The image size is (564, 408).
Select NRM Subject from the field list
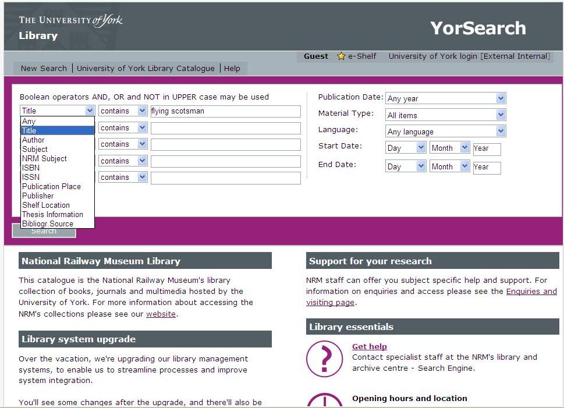(x=44, y=158)
